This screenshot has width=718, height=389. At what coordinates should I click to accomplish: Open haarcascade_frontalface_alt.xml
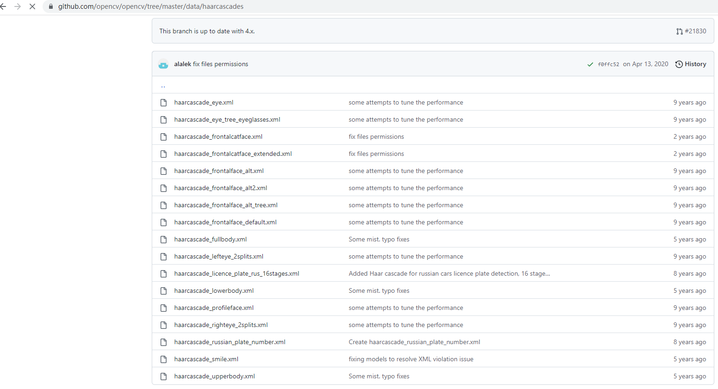coord(219,171)
